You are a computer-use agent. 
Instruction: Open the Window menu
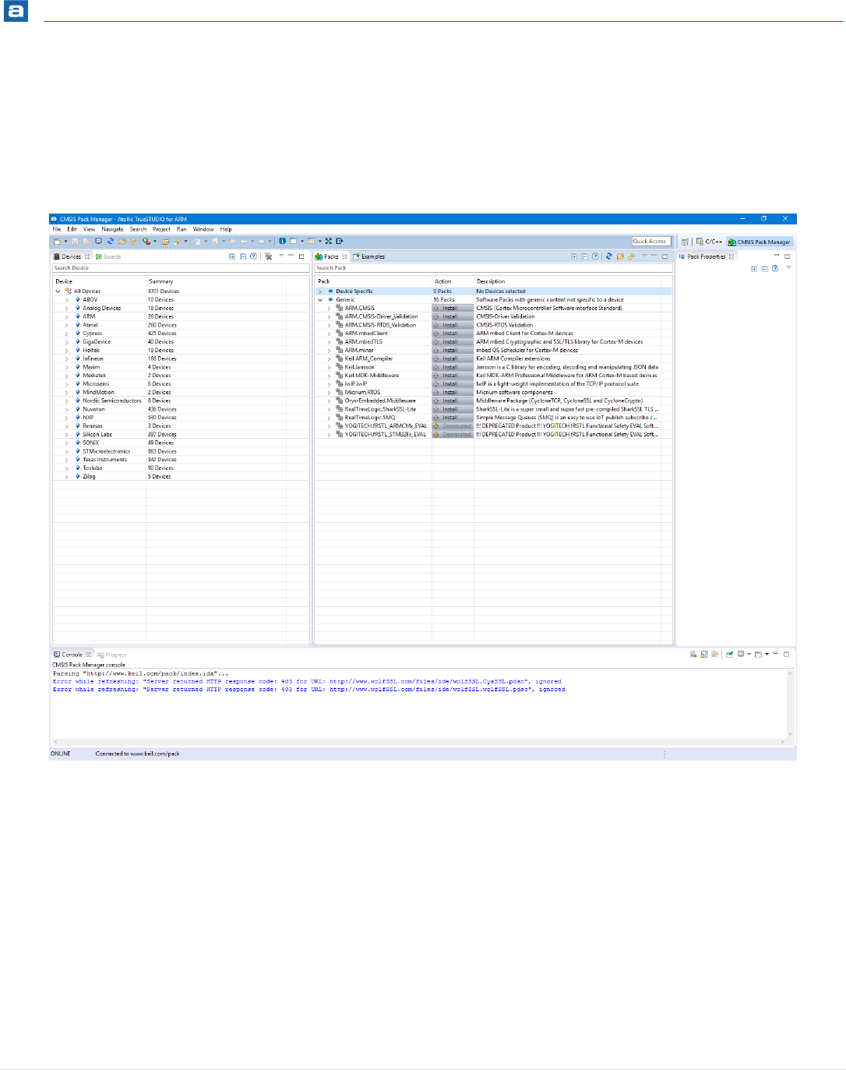(203, 229)
